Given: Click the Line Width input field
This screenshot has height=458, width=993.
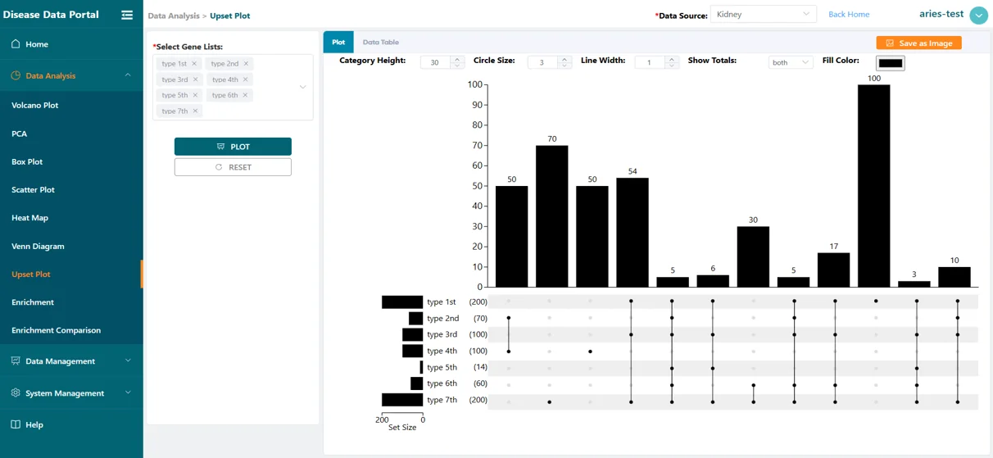Looking at the screenshot, I should coord(651,62).
